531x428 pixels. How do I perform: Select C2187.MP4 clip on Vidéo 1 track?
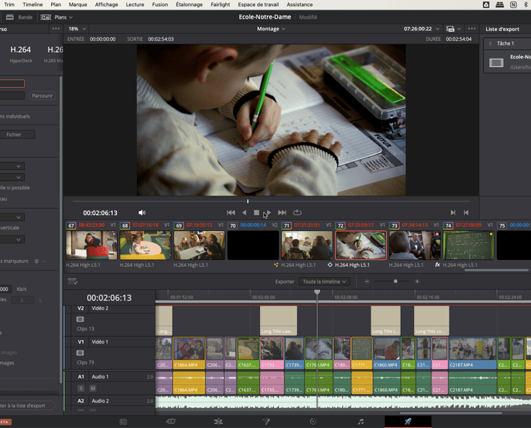tap(472, 353)
